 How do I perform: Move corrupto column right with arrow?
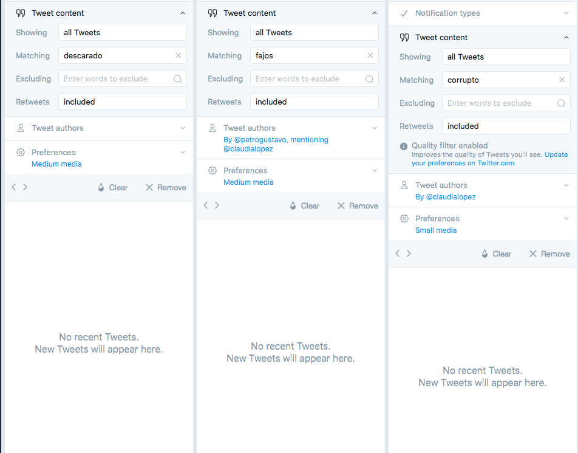(x=409, y=254)
